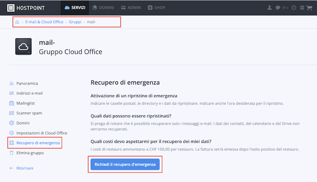Open the user account icon
317x182 pixels.
269,8
